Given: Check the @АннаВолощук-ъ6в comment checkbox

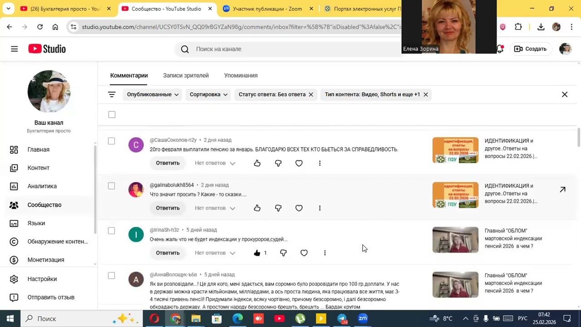Looking at the screenshot, I should (111, 276).
